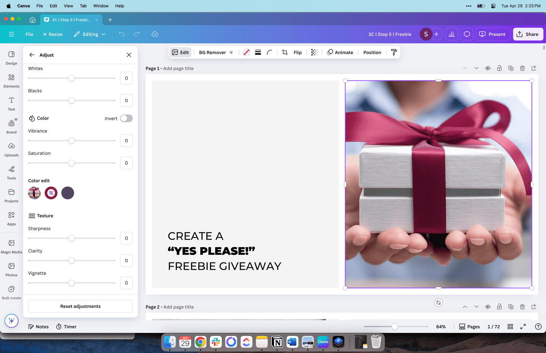This screenshot has width=546, height=353.
Task: Click the Share button
Action: point(528,34)
